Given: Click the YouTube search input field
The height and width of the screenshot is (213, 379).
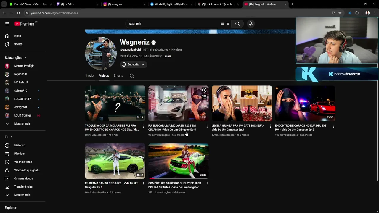Looking at the screenshot, I should point(173,24).
